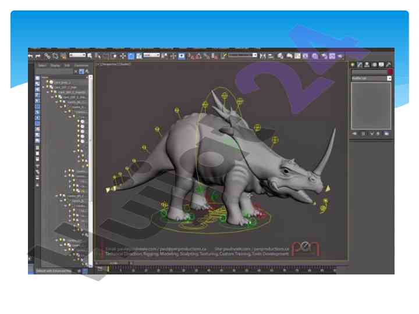Switch to the Modify panel icon
The height and width of the screenshot is (314, 419).
point(360,65)
